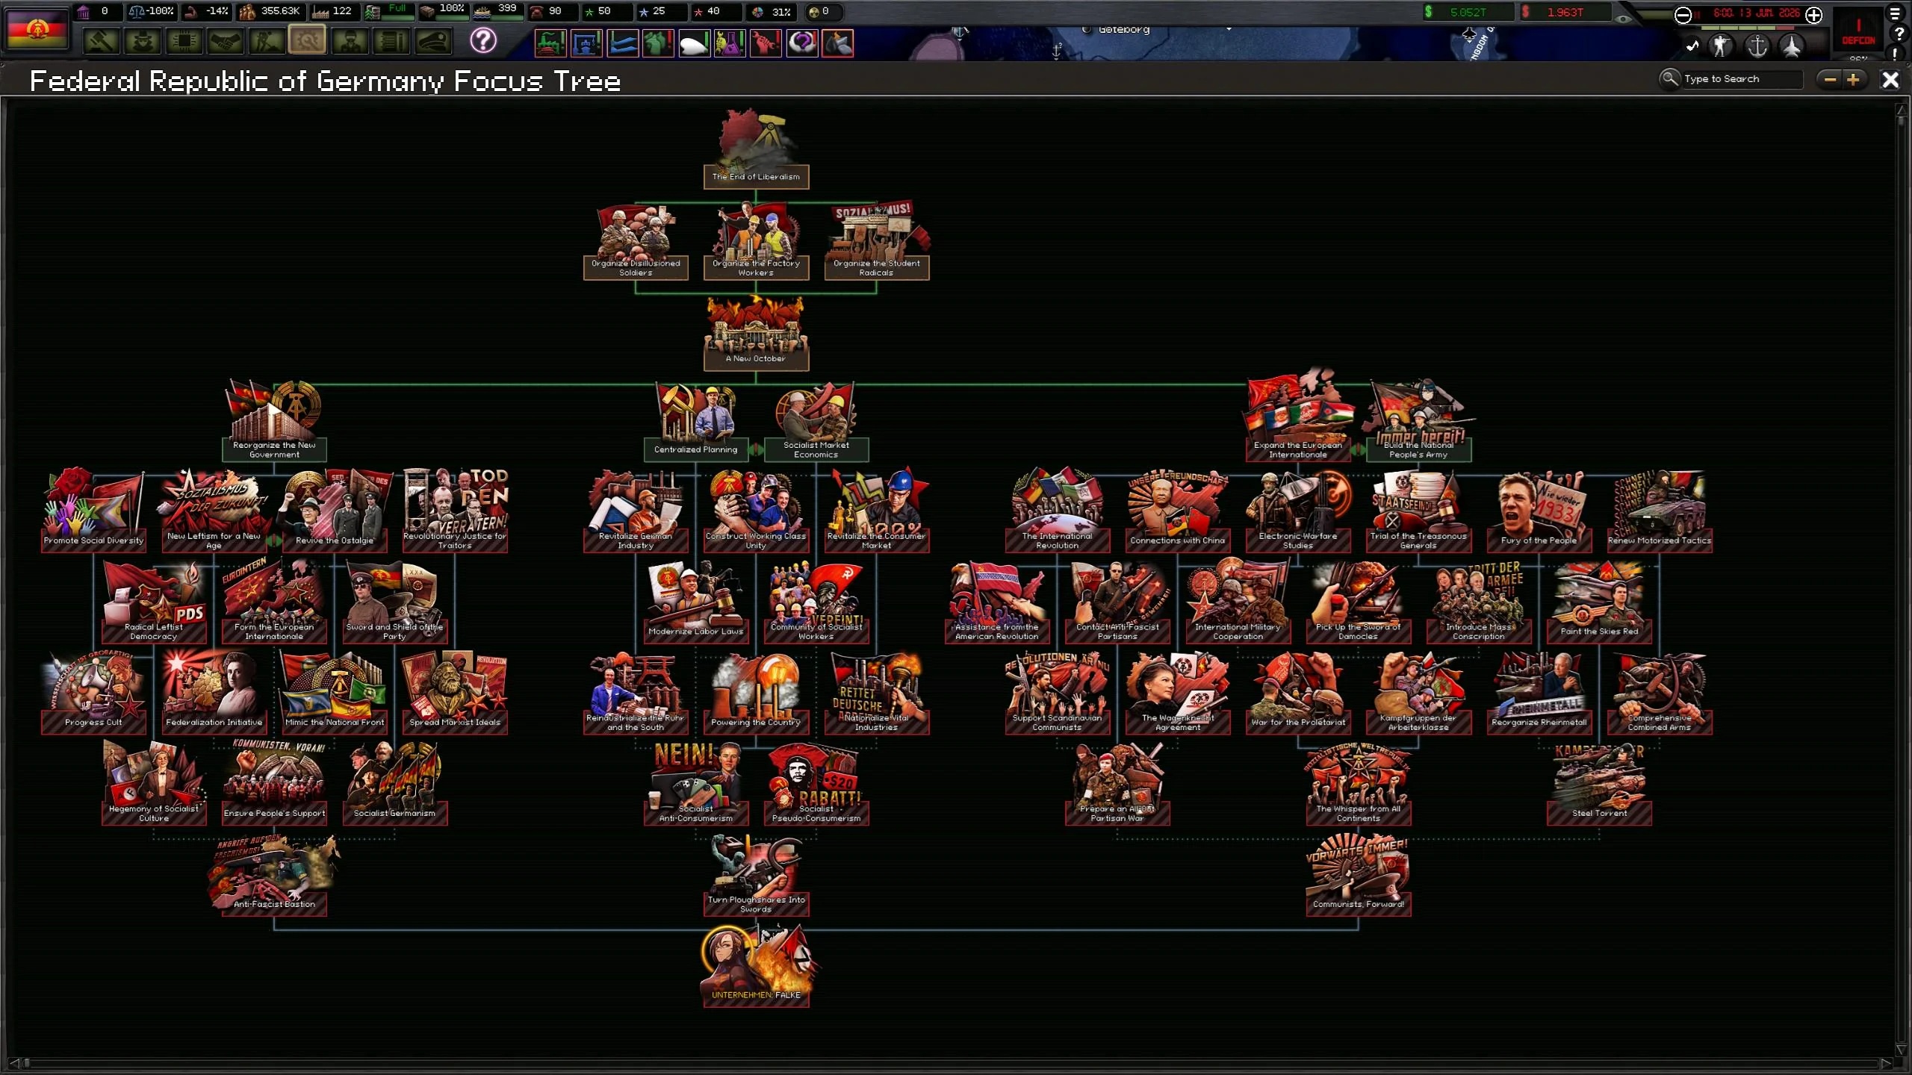Select Modernize Labor Laws focus
Image resolution: width=1912 pixels, height=1075 pixels.
[x=695, y=603]
